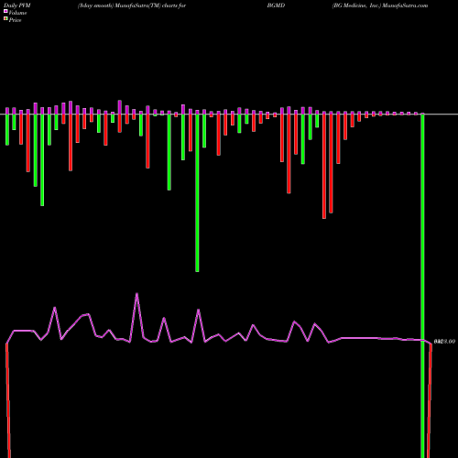Click the 'Daily PVM' title text
The height and width of the screenshot is (458, 458).
coord(17,5)
